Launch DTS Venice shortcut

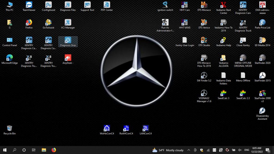click(x=204, y=24)
